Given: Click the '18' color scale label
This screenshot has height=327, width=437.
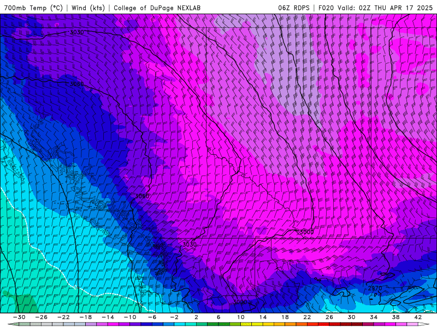Looking at the screenshot, I should point(285,317).
